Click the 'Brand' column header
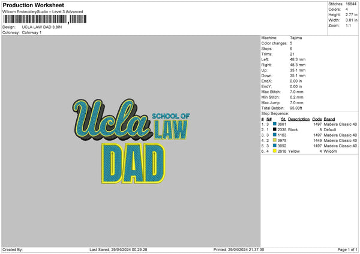This screenshot has width=360, height=254. coord(329,119)
